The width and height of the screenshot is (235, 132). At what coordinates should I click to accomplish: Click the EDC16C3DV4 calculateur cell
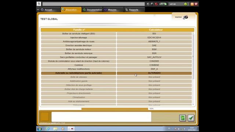[x=154, y=37]
